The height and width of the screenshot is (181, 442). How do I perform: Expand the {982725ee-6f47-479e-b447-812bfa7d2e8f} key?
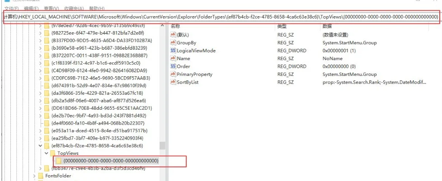(x=41, y=33)
